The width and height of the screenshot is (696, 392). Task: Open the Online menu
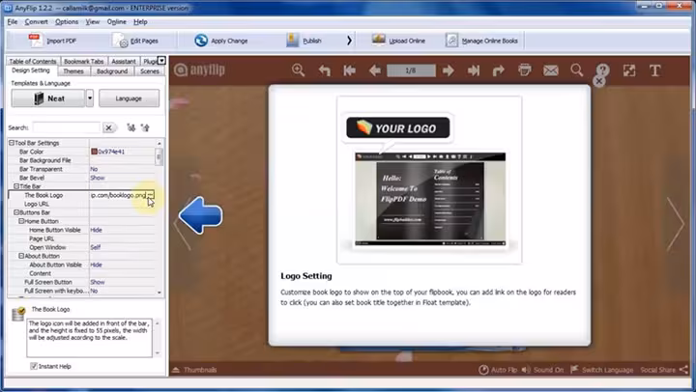coord(116,22)
